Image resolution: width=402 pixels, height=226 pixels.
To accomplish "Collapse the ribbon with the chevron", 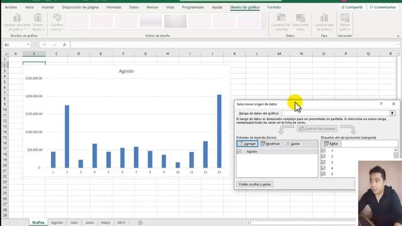I will tap(398, 36).
